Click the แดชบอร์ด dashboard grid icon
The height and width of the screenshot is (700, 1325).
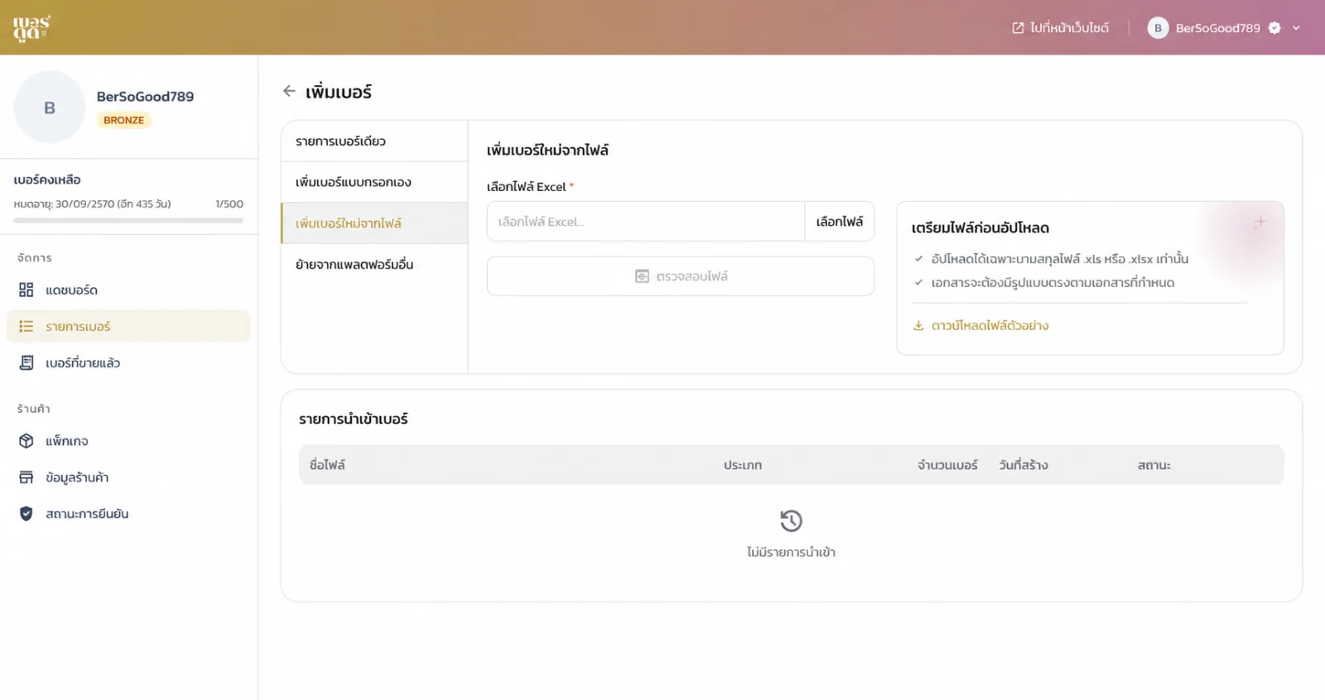[x=26, y=290]
